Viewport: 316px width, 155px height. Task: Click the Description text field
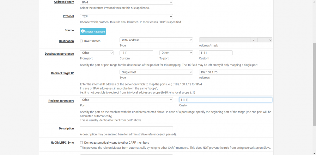click(x=126, y=129)
